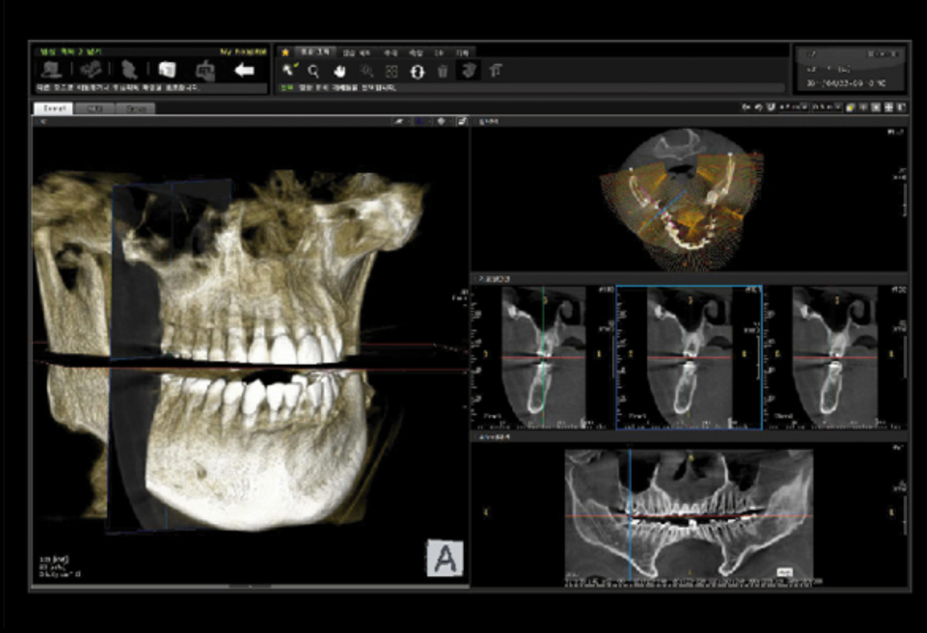Screen dimensions: 927x633
Task: Toggle the four-pane layout button at top right
Action: point(889,107)
